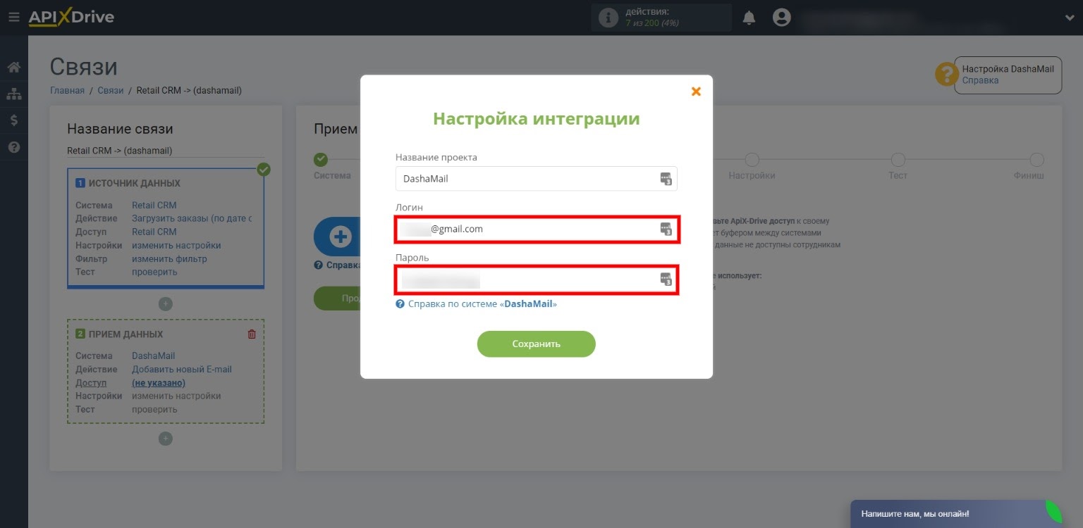This screenshot has height=528, width=1083.
Task: Click the Сохранить button
Action: pyautogui.click(x=537, y=344)
